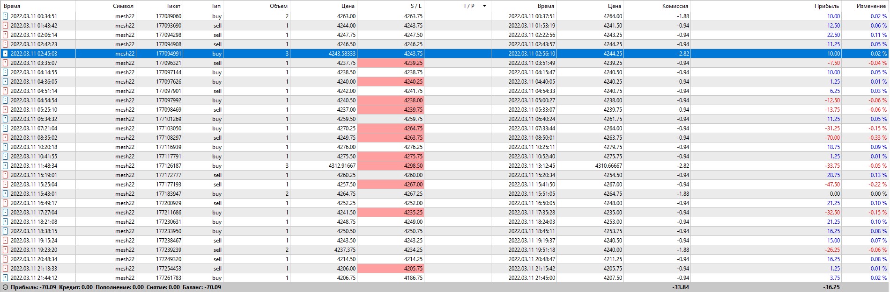
Task: Click the Комиссия column header
Action: coord(675,6)
